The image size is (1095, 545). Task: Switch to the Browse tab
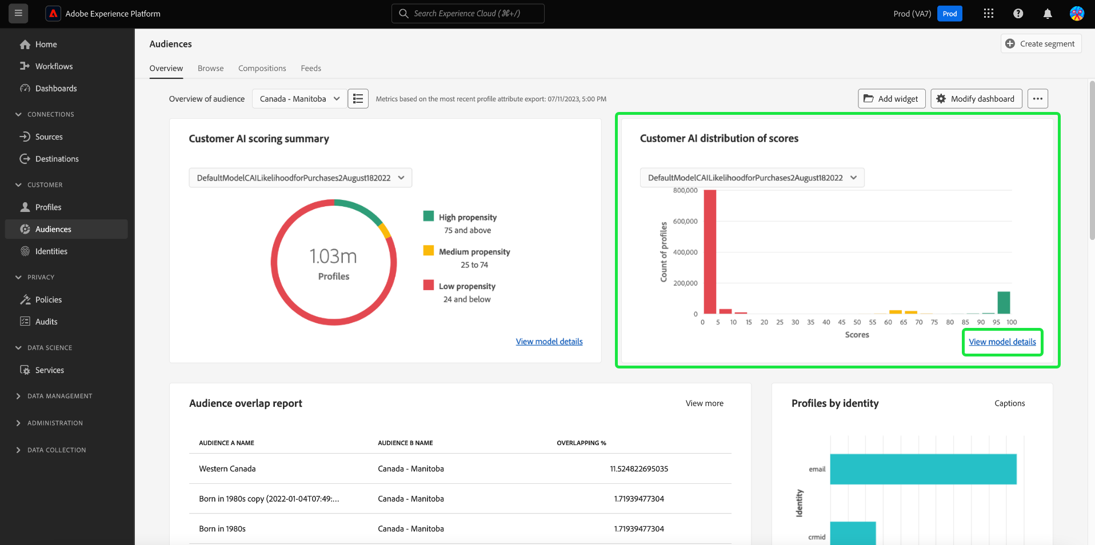pos(211,69)
